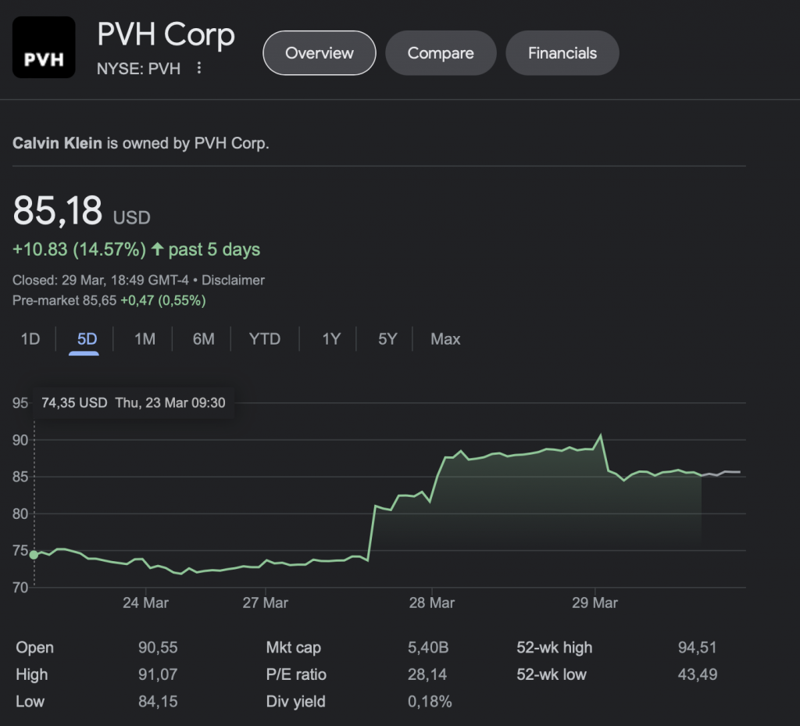Show the 6M chart range
Viewport: 800px width, 726px height.
(203, 339)
